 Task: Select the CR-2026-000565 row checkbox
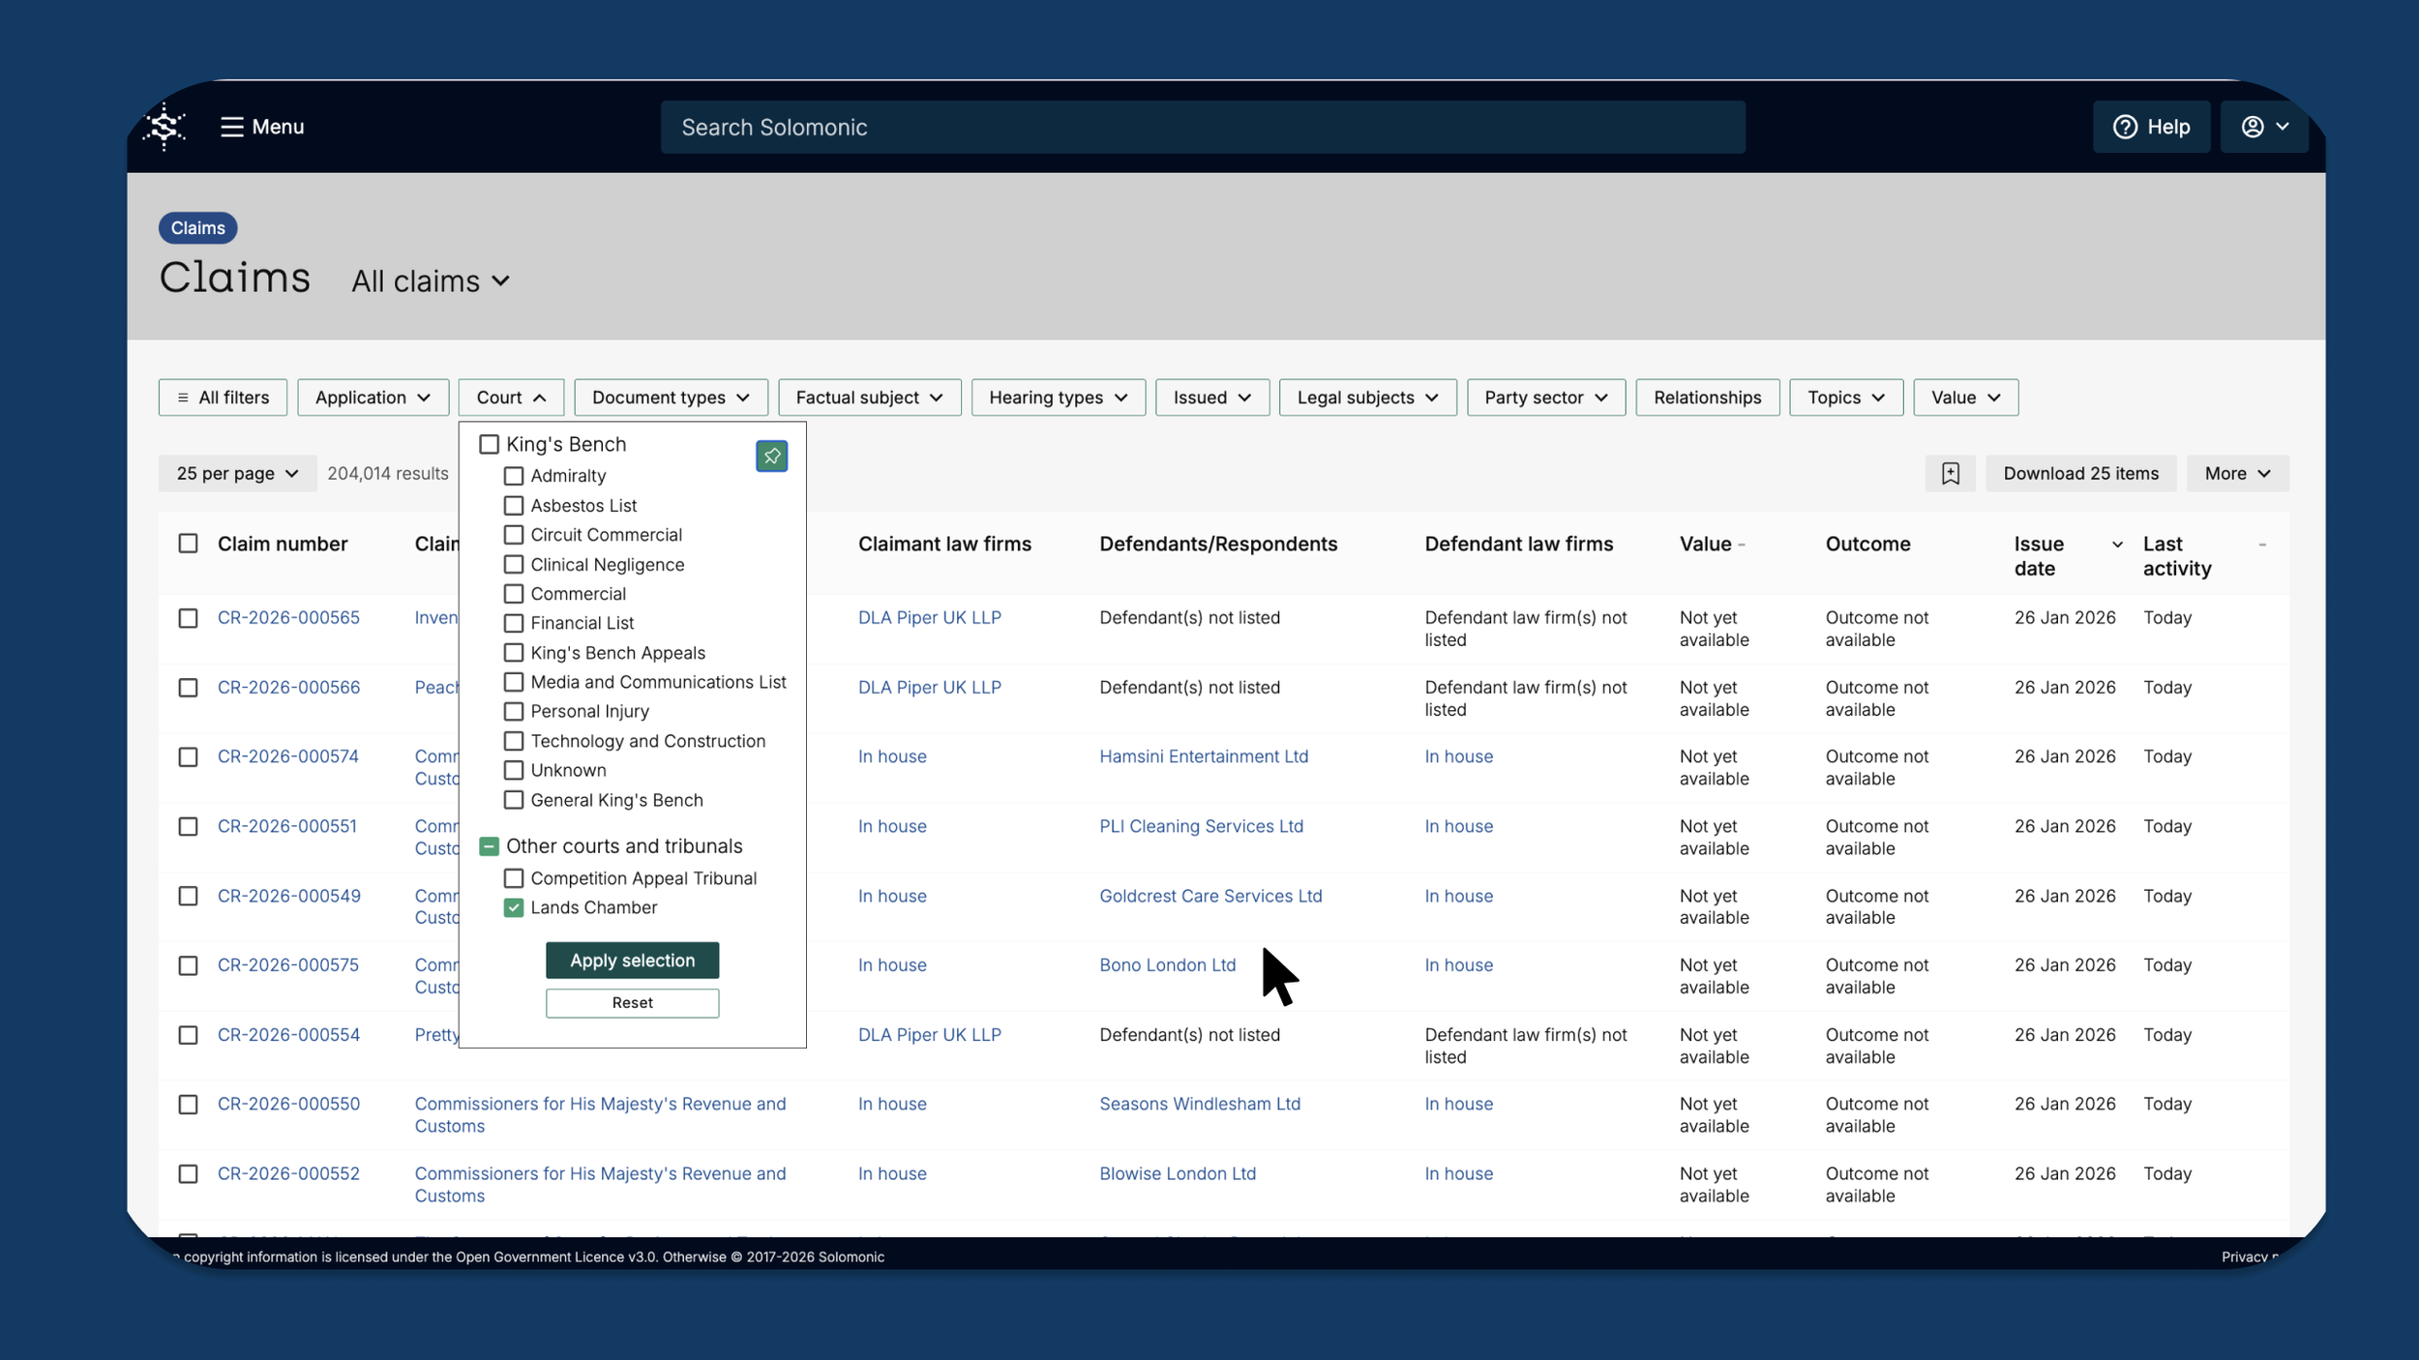[x=188, y=618]
